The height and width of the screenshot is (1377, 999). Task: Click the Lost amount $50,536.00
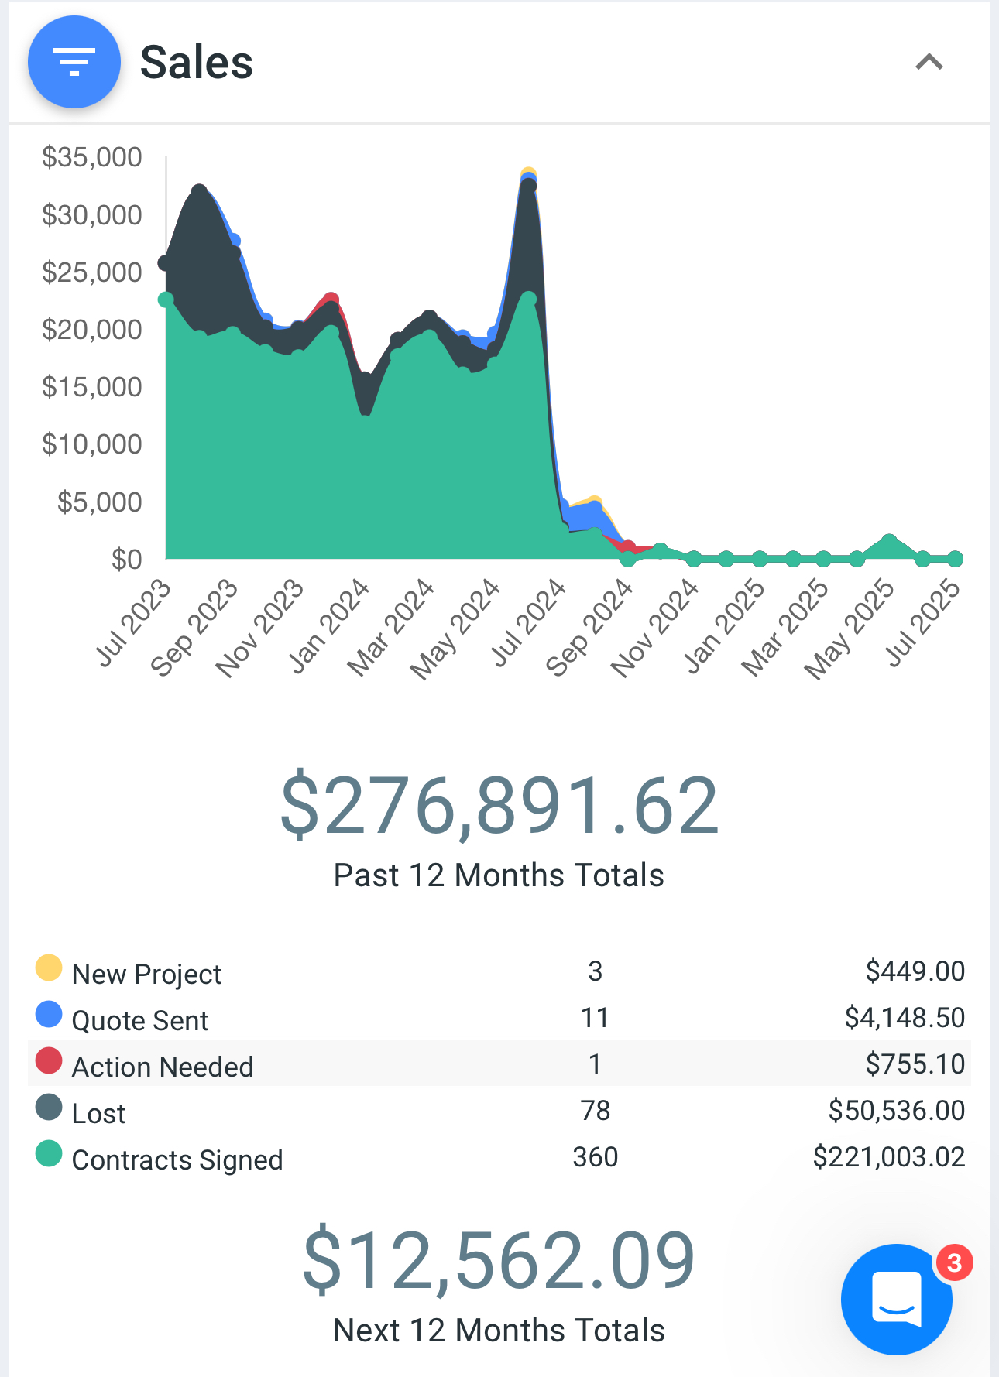click(896, 1111)
